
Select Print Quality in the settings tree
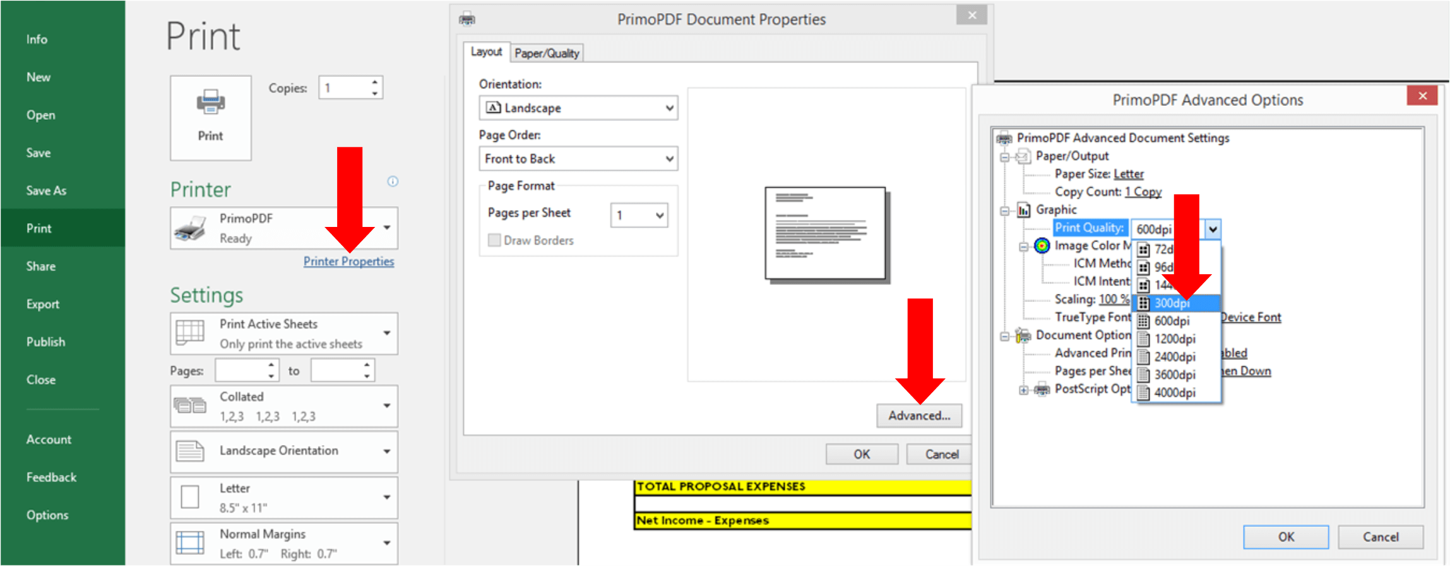point(1089,228)
